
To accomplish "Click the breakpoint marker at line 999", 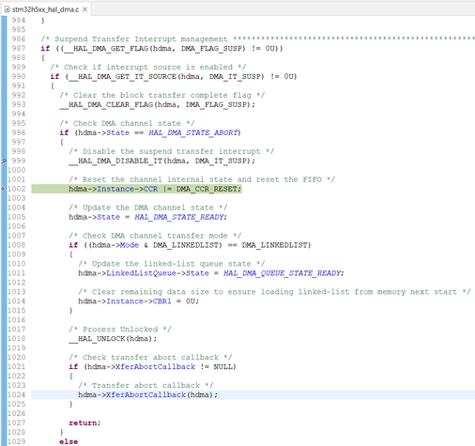I will click(4, 161).
